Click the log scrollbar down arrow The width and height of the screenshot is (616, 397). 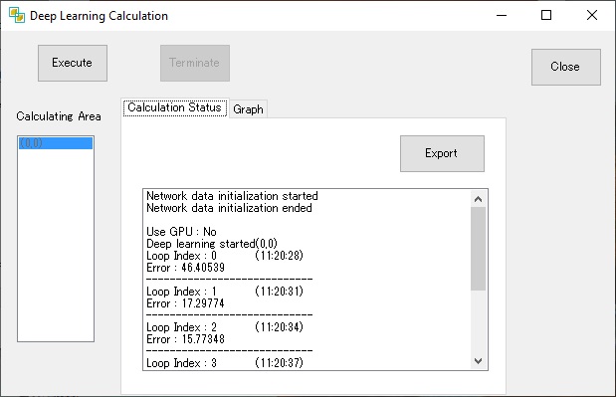click(x=478, y=361)
